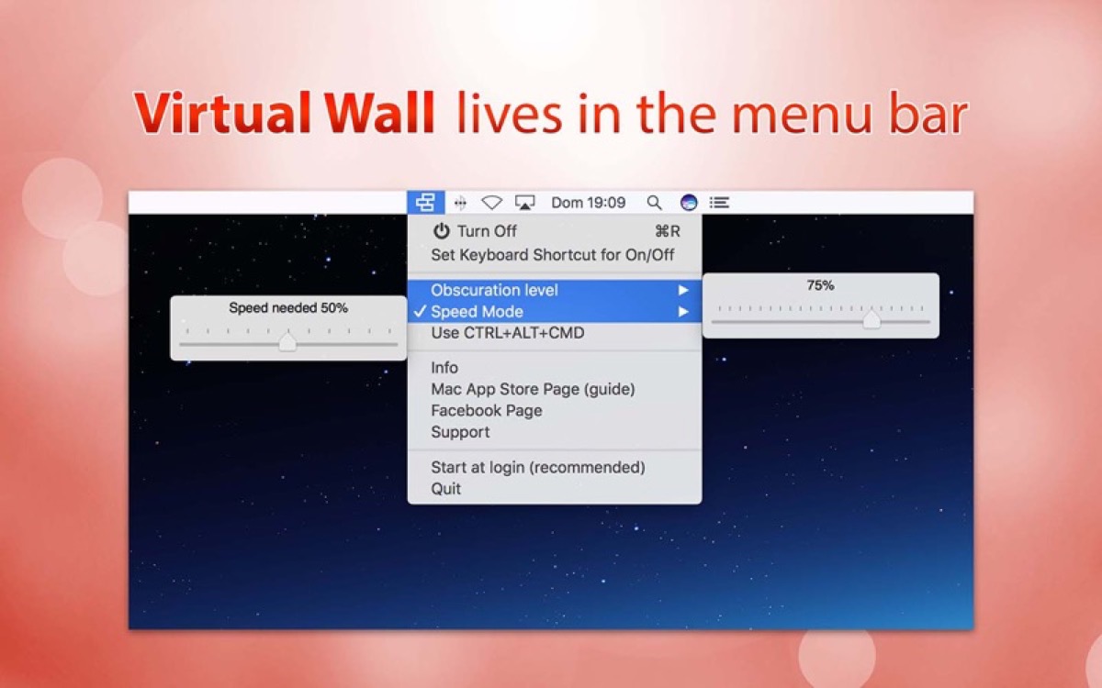
Task: Open the Facebook Page entry
Action: 555,411
